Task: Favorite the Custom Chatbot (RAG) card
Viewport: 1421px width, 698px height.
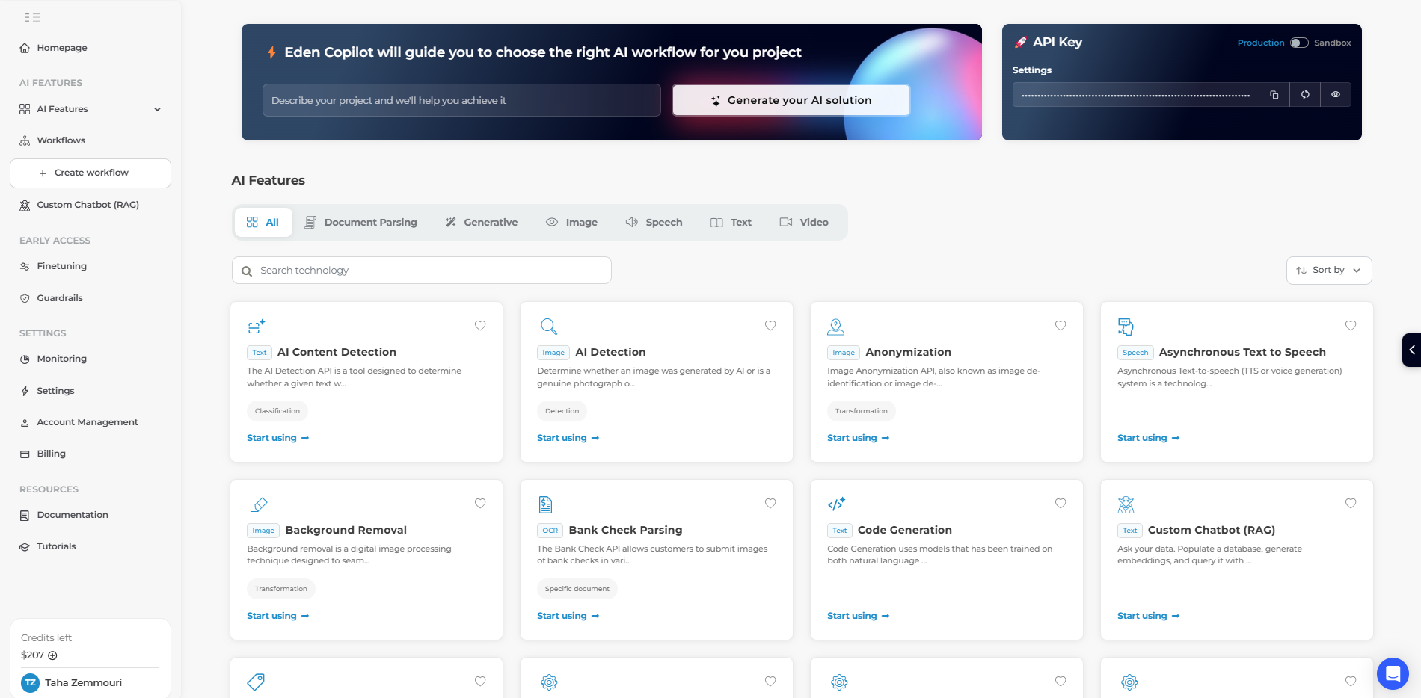Action: click(x=1351, y=503)
